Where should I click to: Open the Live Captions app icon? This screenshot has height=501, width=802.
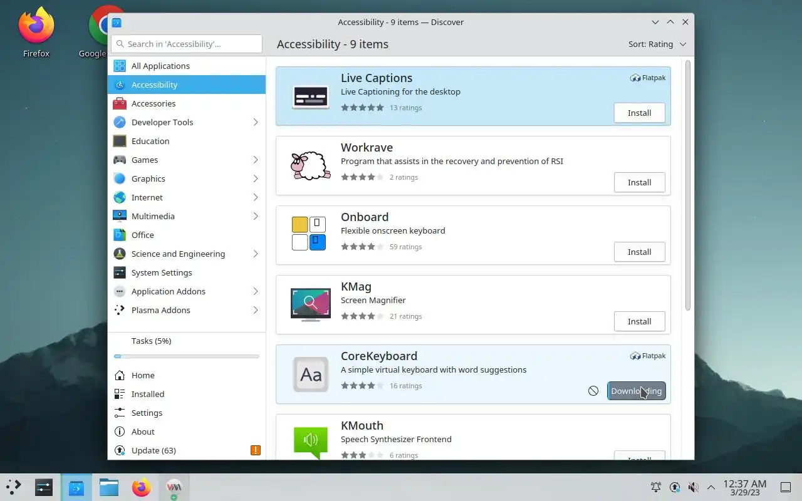(311, 96)
